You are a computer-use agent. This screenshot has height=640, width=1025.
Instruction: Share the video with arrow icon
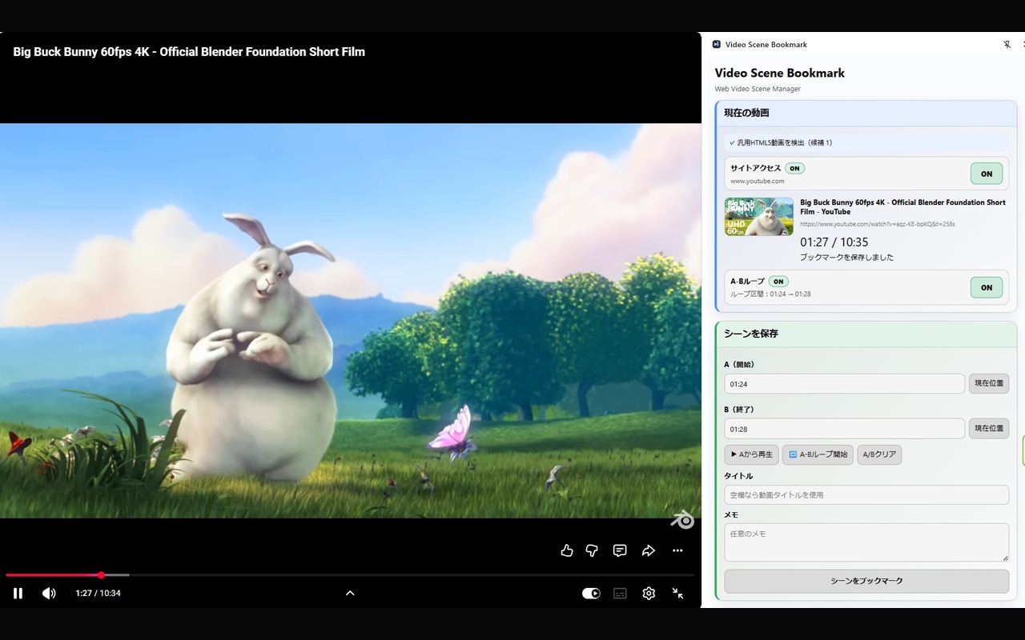click(x=649, y=550)
